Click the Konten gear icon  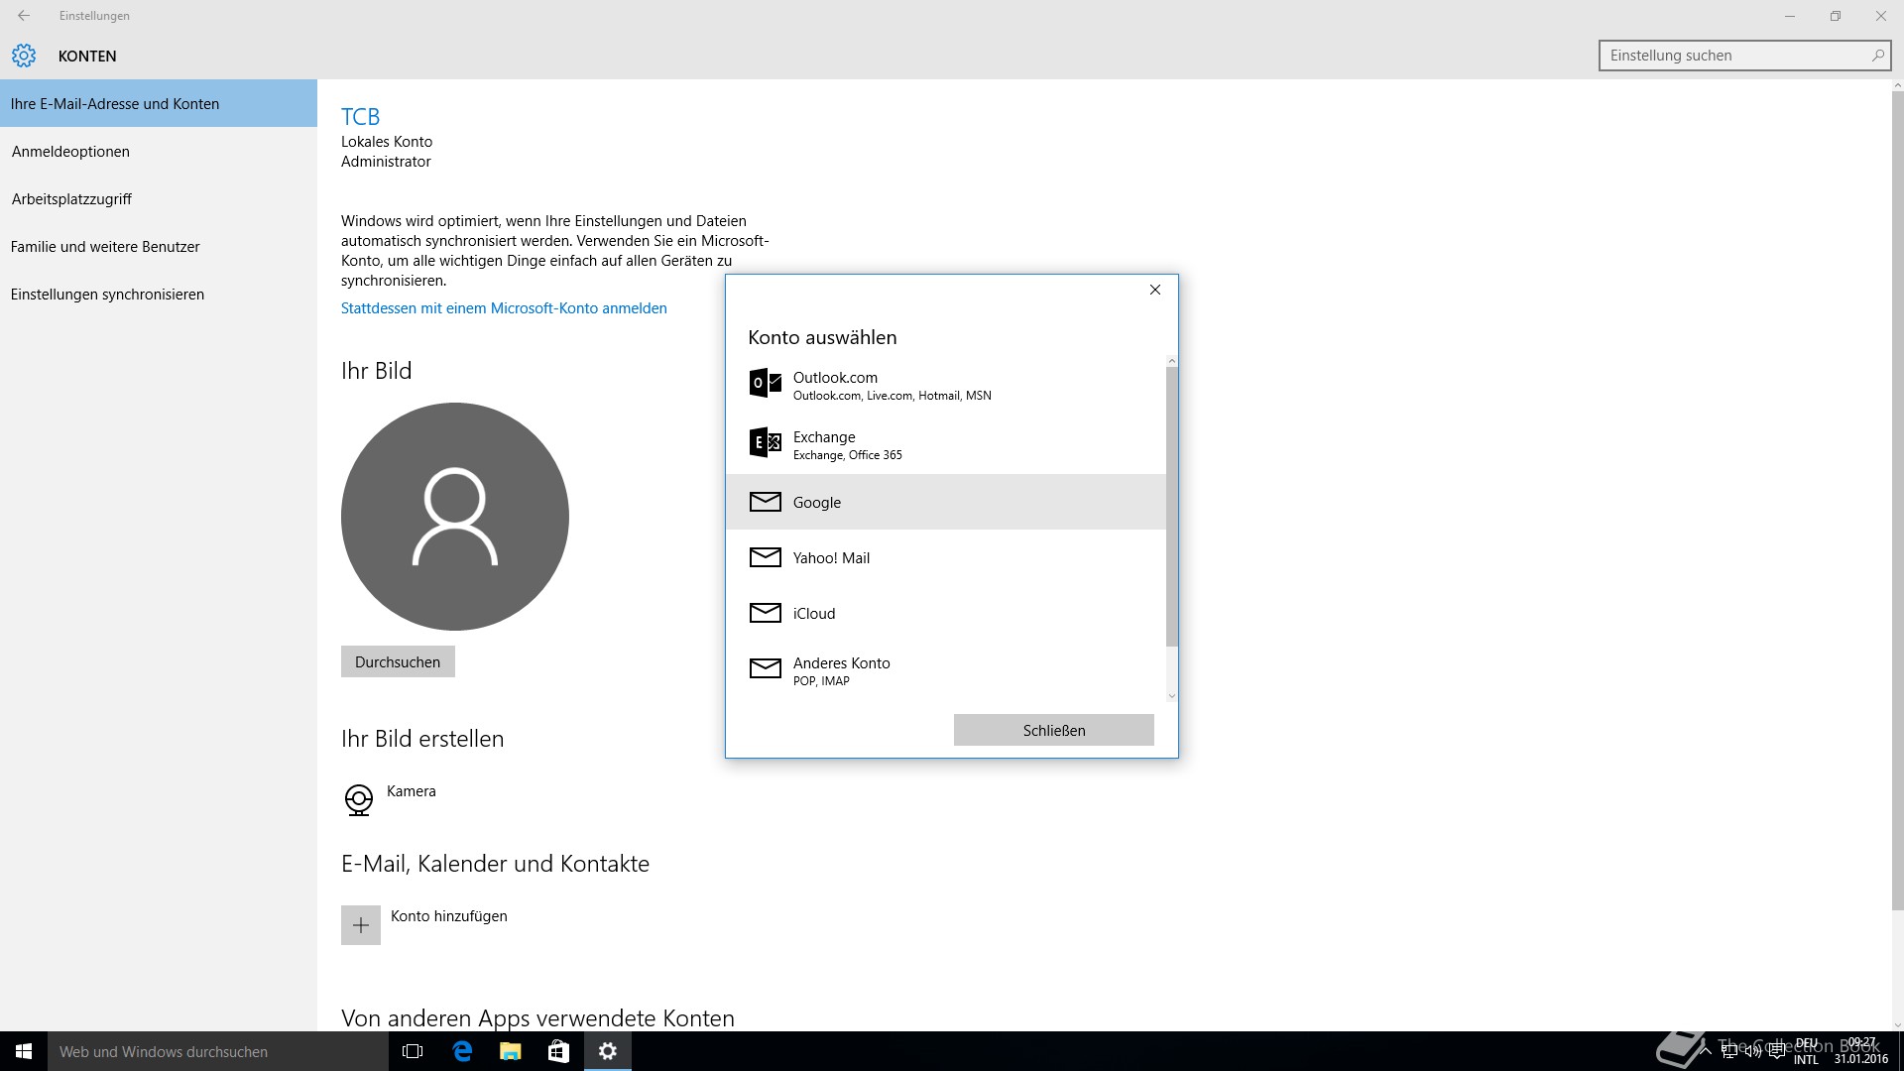pos(24,56)
